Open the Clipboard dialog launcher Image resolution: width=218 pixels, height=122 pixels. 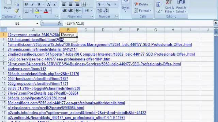click(x=19, y=16)
